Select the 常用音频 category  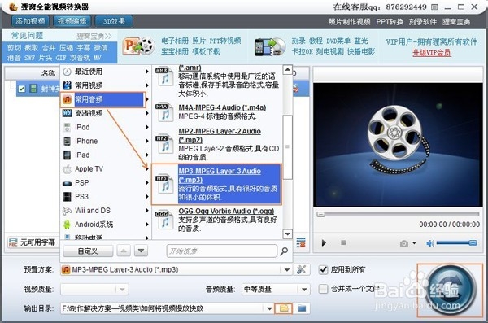(102, 99)
